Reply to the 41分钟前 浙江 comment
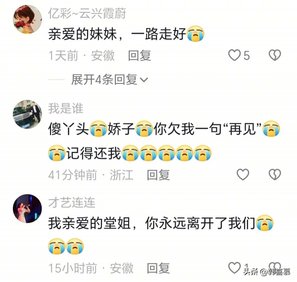This screenshot has height=282, width=297. tap(158, 175)
